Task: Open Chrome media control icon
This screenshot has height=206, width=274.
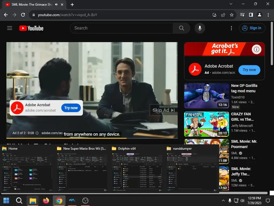Action: pos(242,15)
